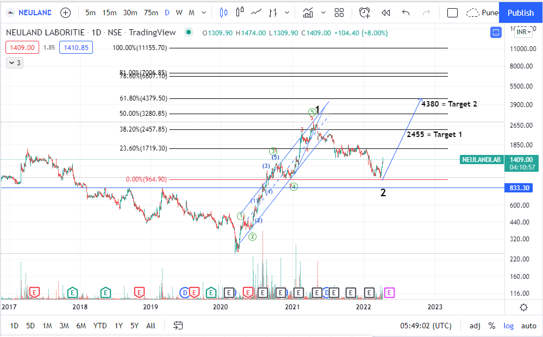The width and height of the screenshot is (543, 337).
Task: Select the blue candlestick chart style icon
Action: (224, 13)
